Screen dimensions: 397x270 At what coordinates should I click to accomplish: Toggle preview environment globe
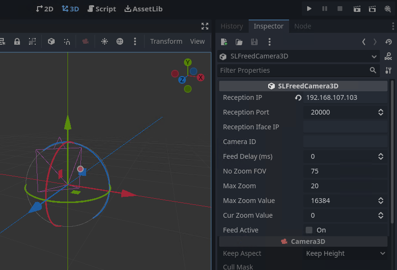[x=120, y=41]
